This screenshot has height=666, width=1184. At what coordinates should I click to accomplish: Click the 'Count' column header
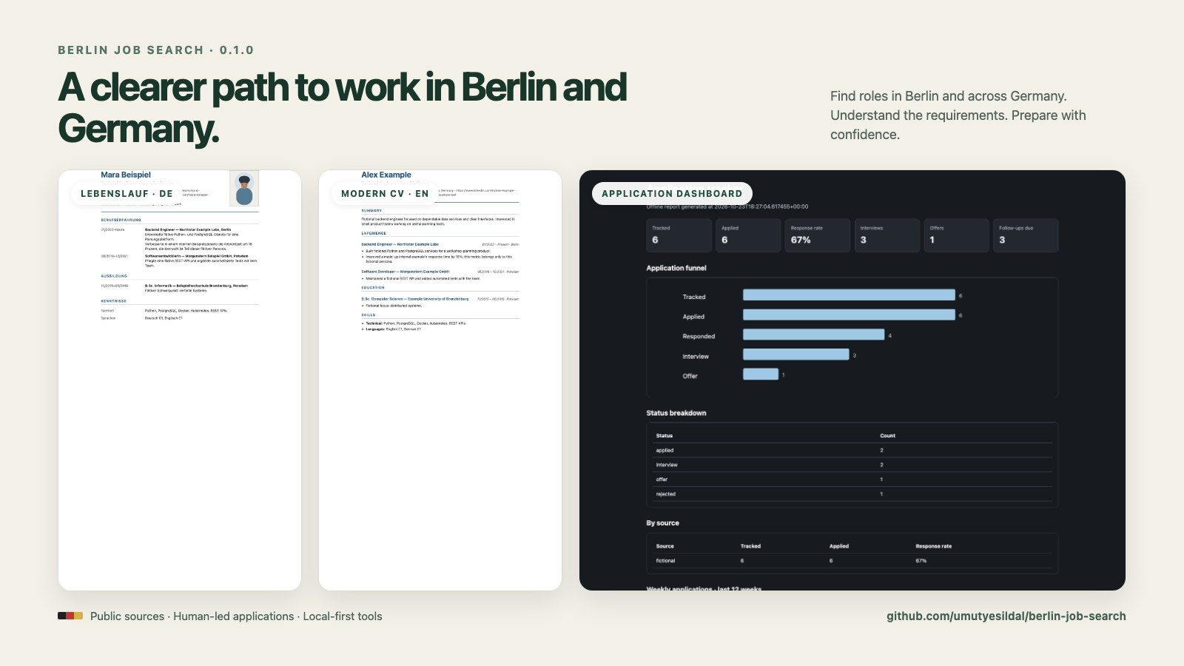tap(887, 436)
